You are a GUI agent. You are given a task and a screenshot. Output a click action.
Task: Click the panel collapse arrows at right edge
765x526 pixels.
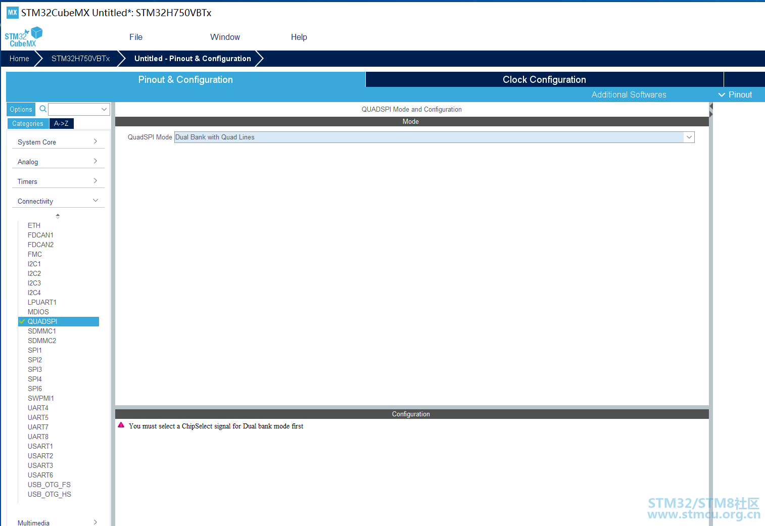(711, 110)
